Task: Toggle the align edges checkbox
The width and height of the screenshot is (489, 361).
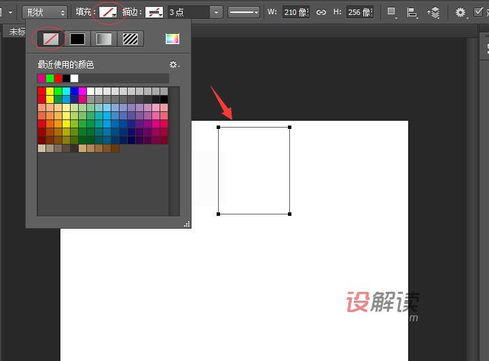Action: (479, 12)
